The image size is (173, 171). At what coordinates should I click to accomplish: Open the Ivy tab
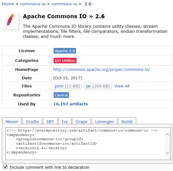pos(65,121)
